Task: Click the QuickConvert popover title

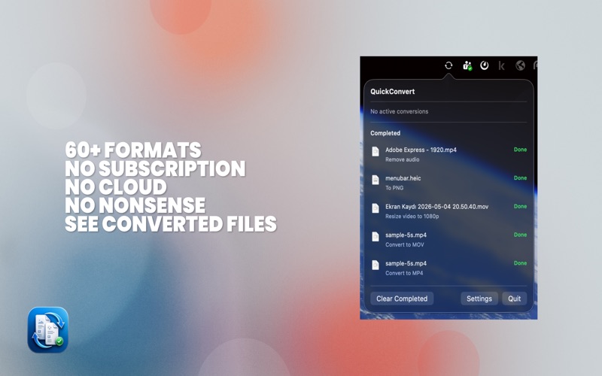Action: point(392,92)
